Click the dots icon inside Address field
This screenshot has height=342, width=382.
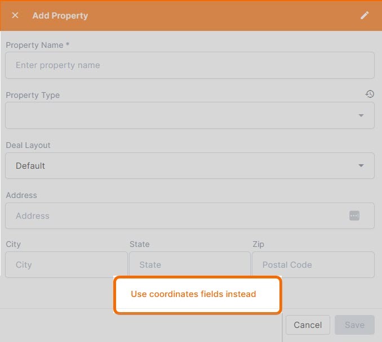point(354,215)
